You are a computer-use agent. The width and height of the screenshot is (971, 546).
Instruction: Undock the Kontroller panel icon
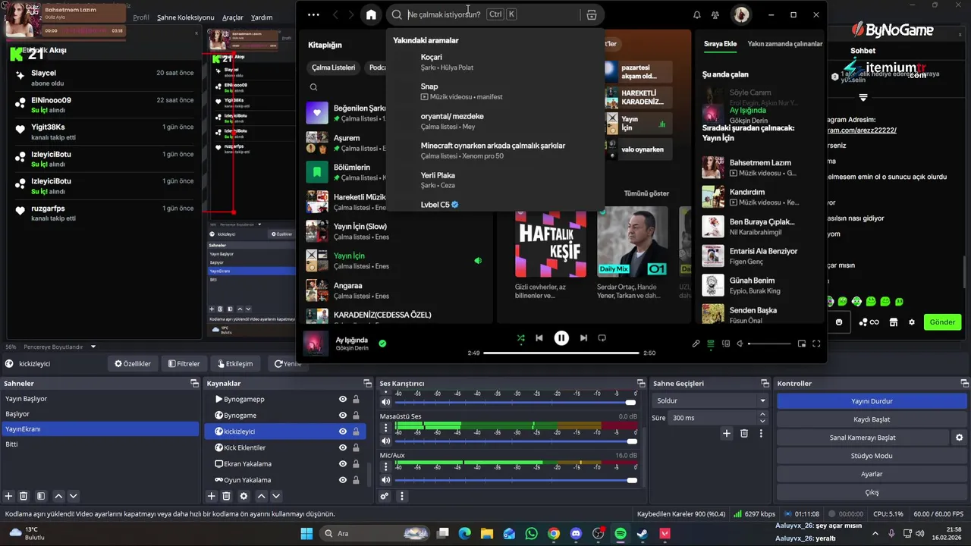(963, 384)
